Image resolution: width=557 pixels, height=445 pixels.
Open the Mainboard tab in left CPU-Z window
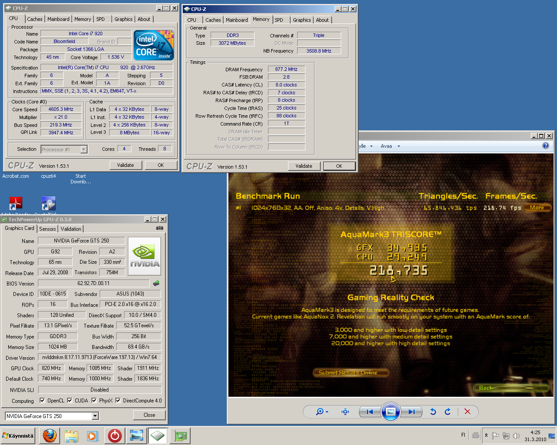(x=58, y=19)
